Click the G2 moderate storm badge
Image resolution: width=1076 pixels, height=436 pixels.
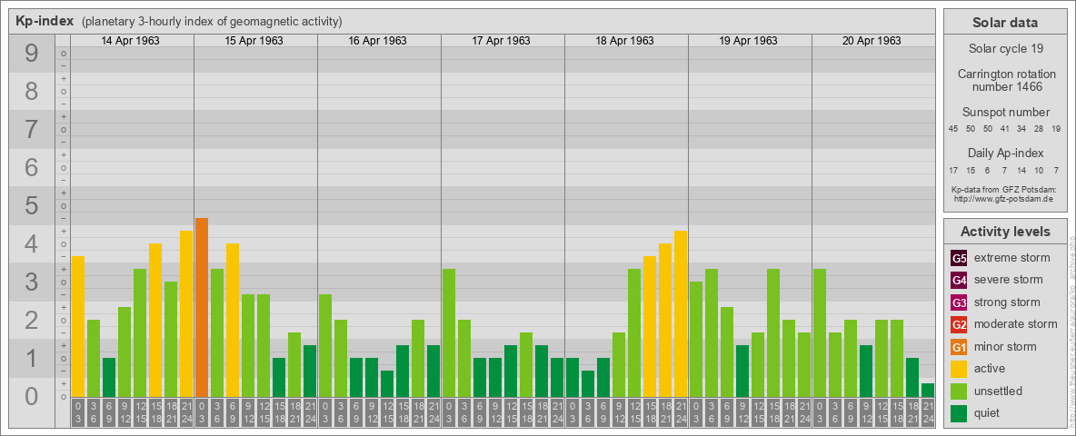tap(959, 324)
